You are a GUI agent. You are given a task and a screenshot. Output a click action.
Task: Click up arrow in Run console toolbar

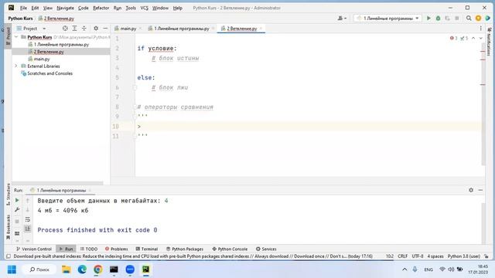28,201
